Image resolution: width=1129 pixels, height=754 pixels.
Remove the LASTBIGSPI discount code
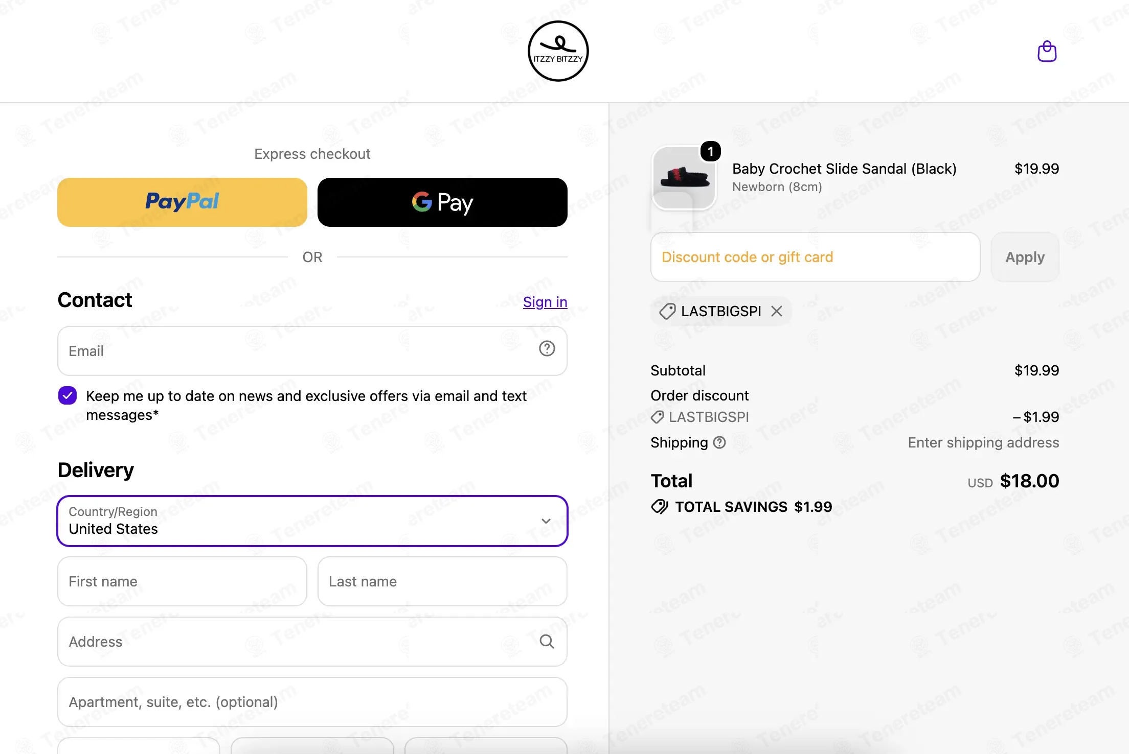coord(776,311)
